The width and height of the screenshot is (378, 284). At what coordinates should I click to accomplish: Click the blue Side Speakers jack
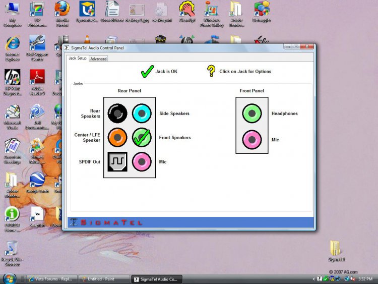click(142, 113)
